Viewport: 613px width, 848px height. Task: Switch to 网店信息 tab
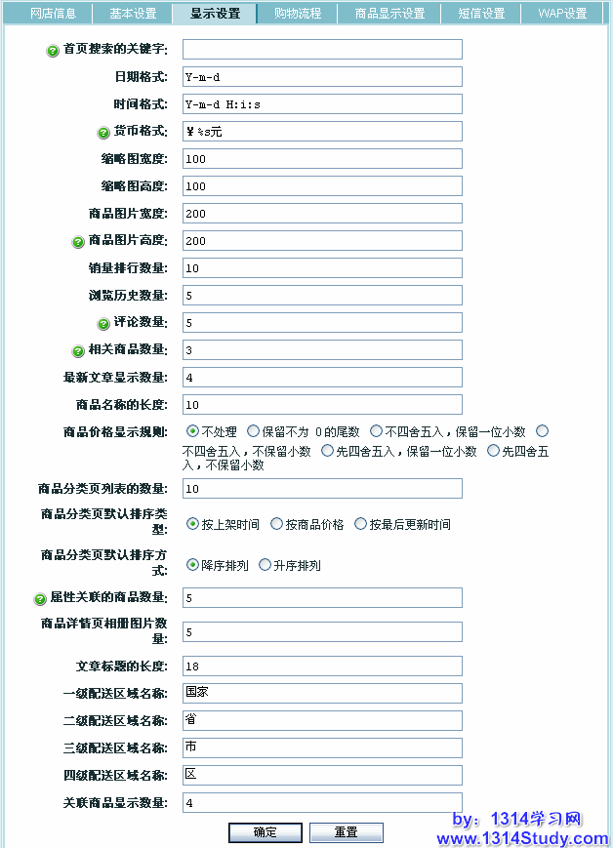[53, 14]
